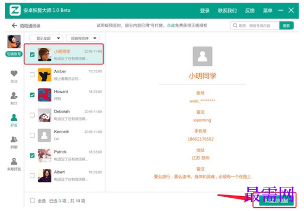
Task: Click 小明同学's avatar in the list
Action: 45,55
